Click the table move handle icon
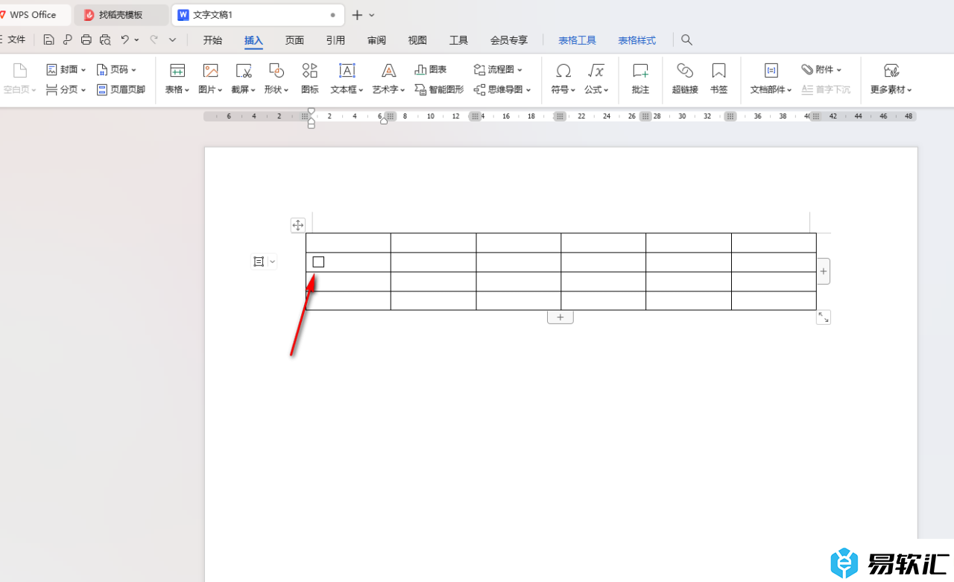954x582 pixels. [x=297, y=225]
